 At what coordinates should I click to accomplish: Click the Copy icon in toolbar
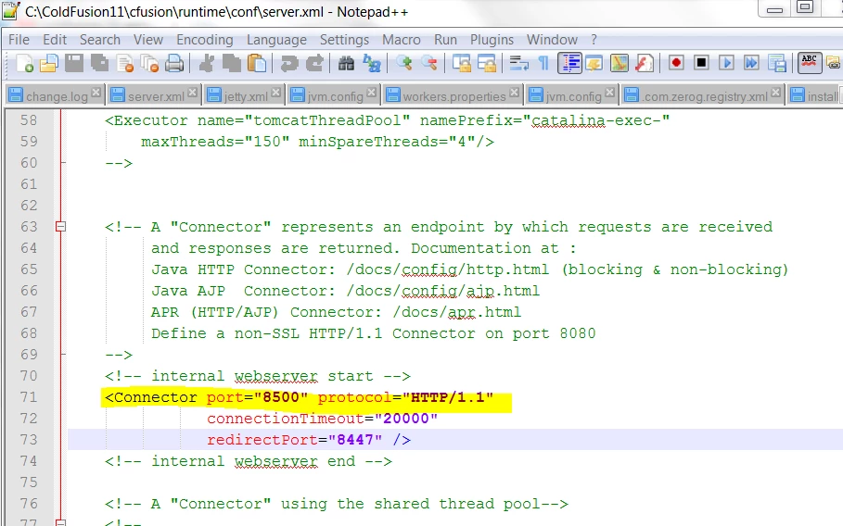click(x=232, y=63)
